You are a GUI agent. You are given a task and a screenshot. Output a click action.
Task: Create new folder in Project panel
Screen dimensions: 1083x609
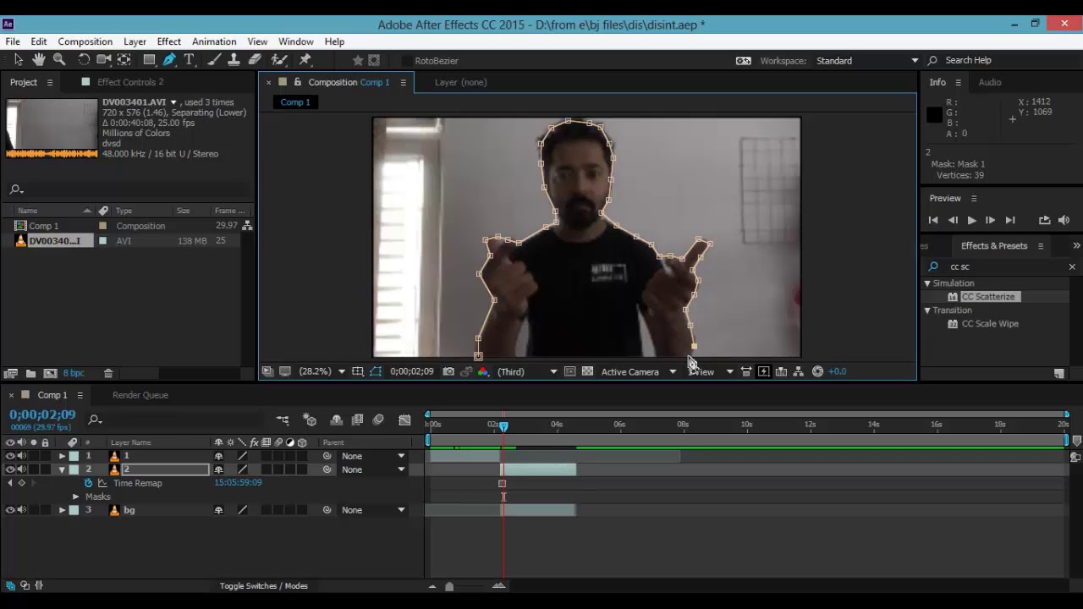pos(30,373)
